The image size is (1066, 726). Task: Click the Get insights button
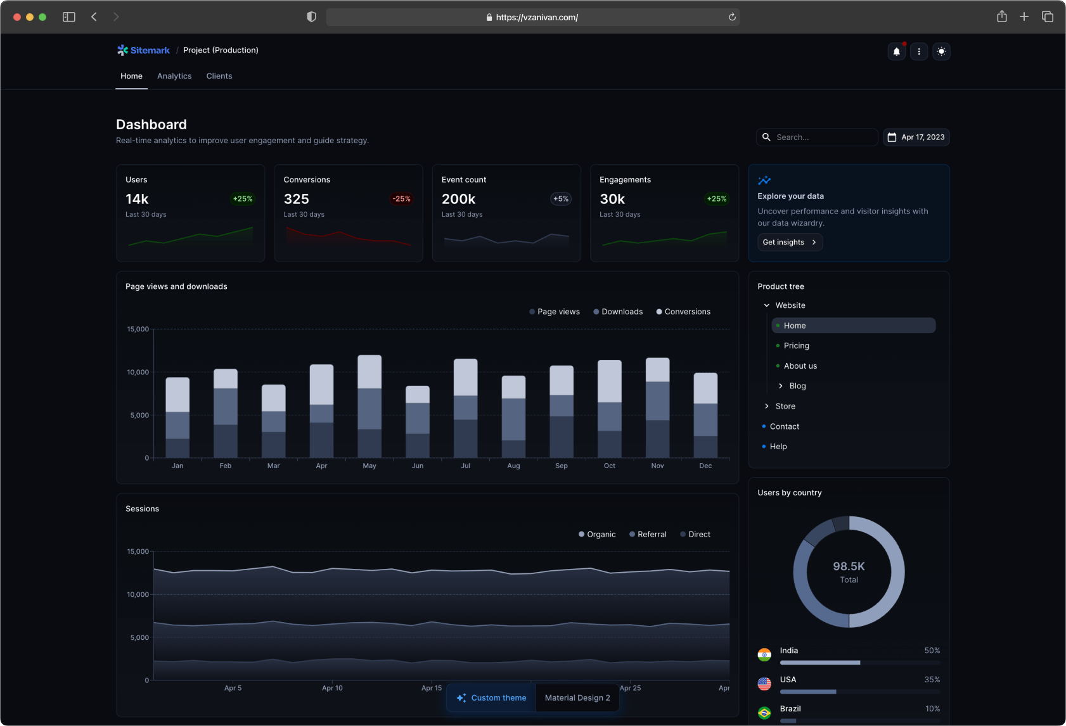coord(790,242)
